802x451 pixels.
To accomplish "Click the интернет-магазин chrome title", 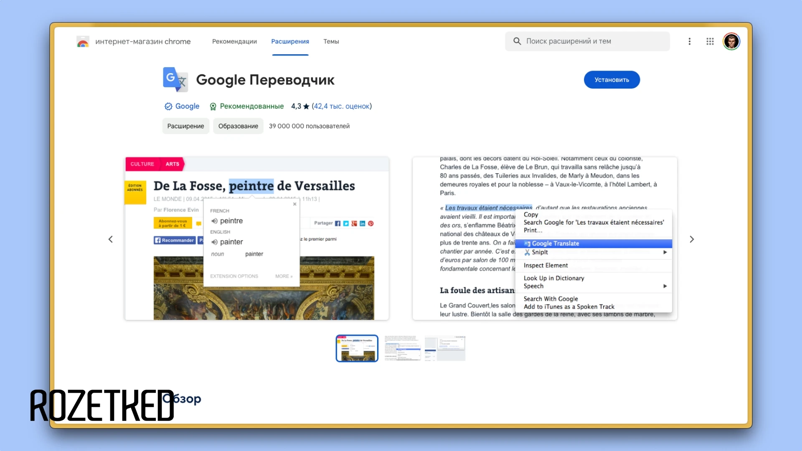I will tap(143, 41).
